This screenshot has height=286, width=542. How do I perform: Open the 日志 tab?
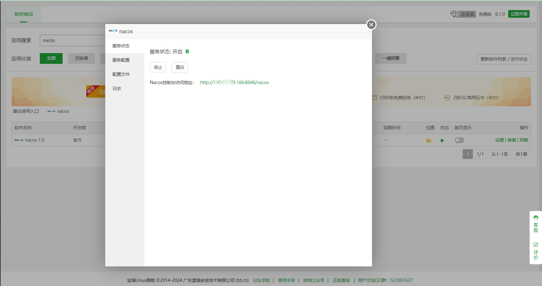pyautogui.click(x=125, y=88)
